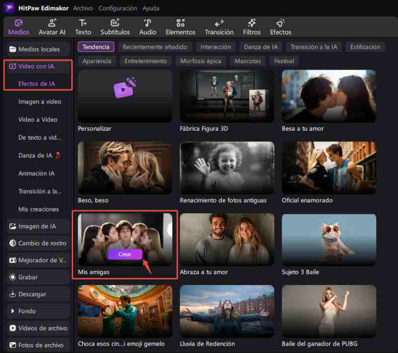Click the Mis amigas label text

point(94,272)
